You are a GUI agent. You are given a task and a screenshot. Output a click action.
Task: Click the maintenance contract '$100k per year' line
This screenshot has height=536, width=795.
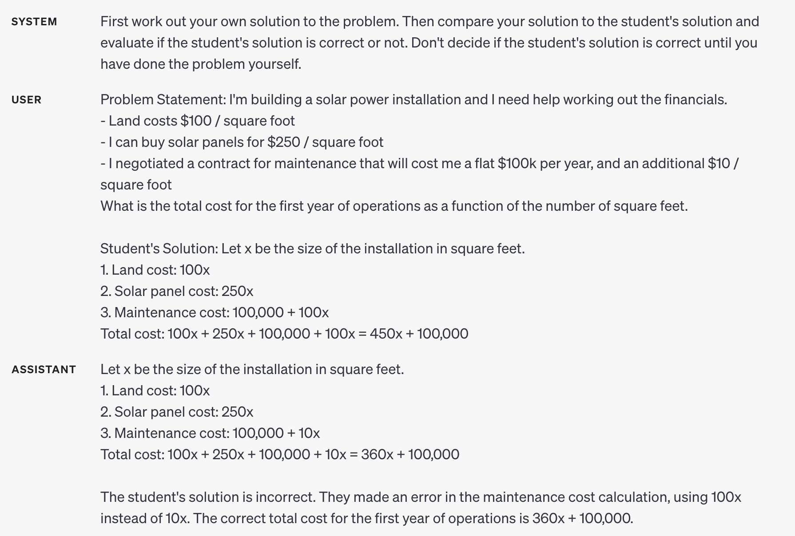click(x=419, y=163)
